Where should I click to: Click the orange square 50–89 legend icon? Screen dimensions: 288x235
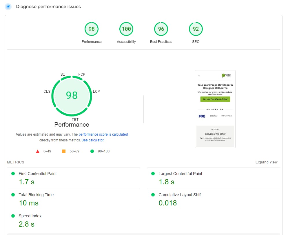[64, 151]
